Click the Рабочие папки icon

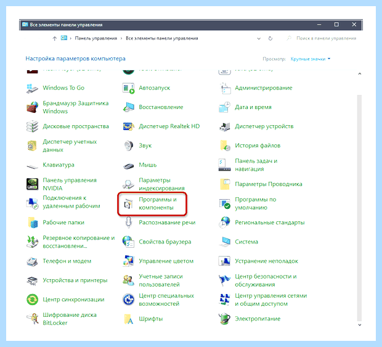point(32,222)
